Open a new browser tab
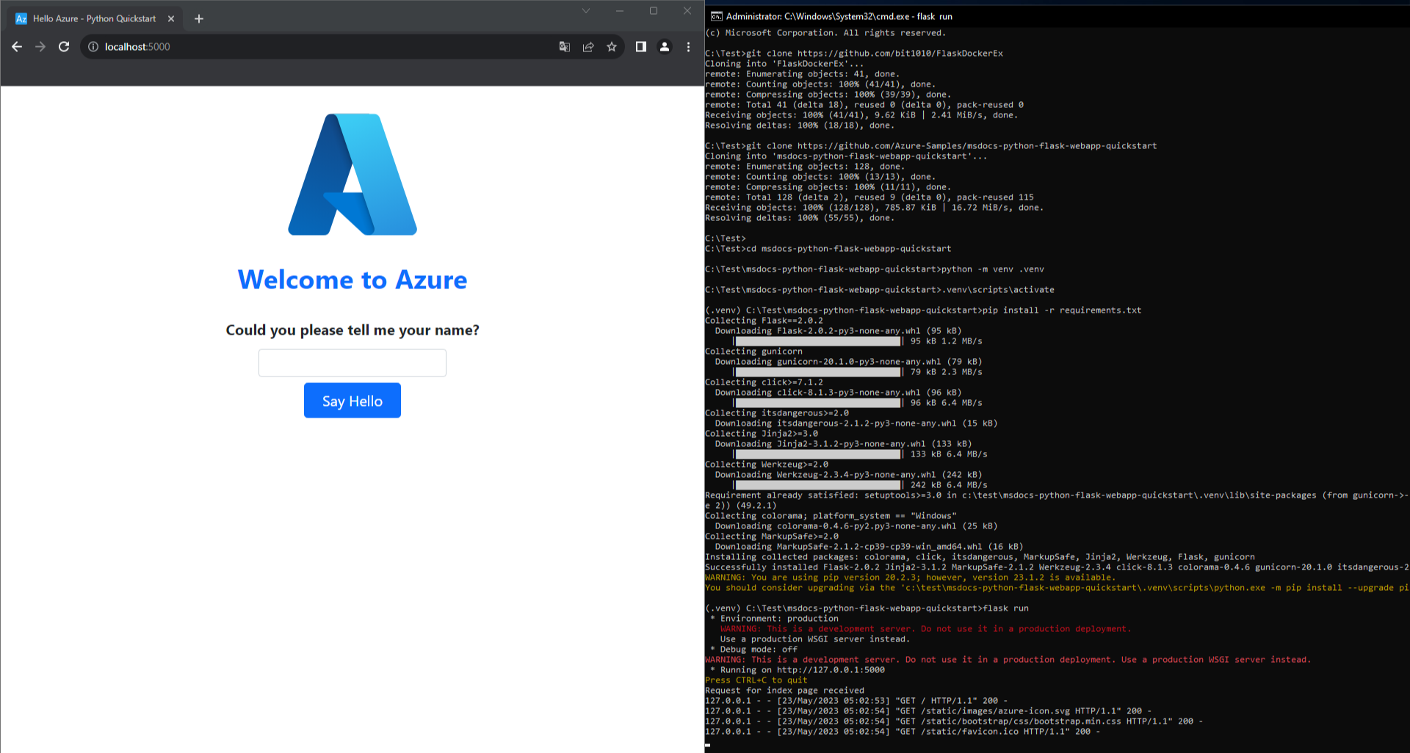The width and height of the screenshot is (1410, 753). (199, 19)
